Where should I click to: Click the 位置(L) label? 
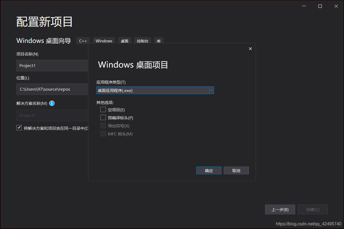[x=23, y=78]
